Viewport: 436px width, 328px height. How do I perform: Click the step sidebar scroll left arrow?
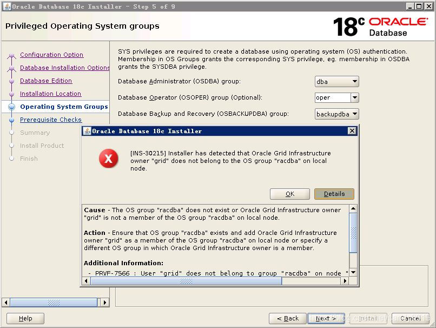coord(6,303)
